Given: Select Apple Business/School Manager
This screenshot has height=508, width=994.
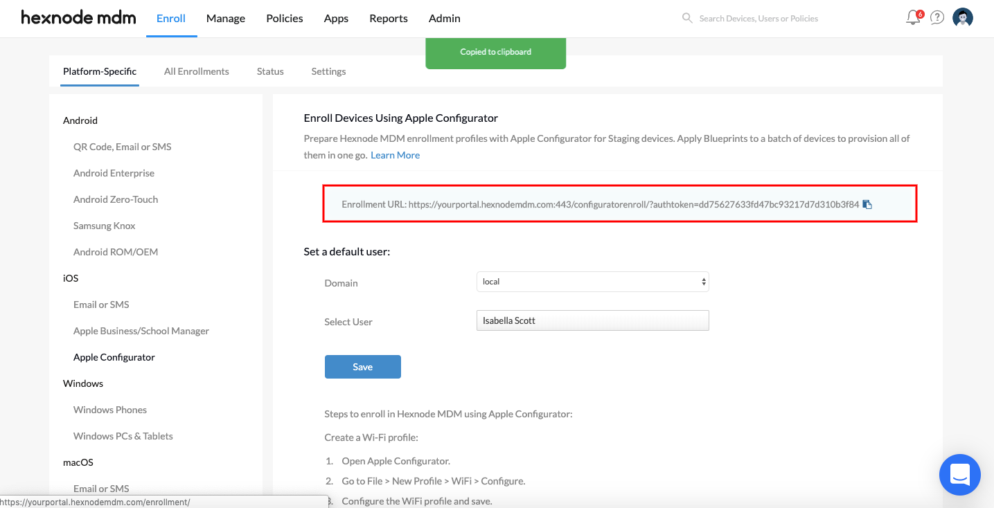Looking at the screenshot, I should [141, 331].
